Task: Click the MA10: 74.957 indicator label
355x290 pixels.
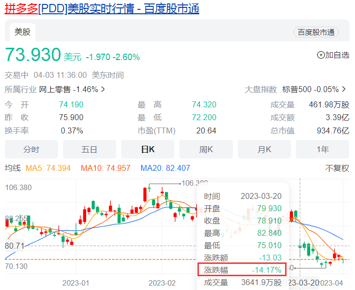Action: (x=105, y=168)
